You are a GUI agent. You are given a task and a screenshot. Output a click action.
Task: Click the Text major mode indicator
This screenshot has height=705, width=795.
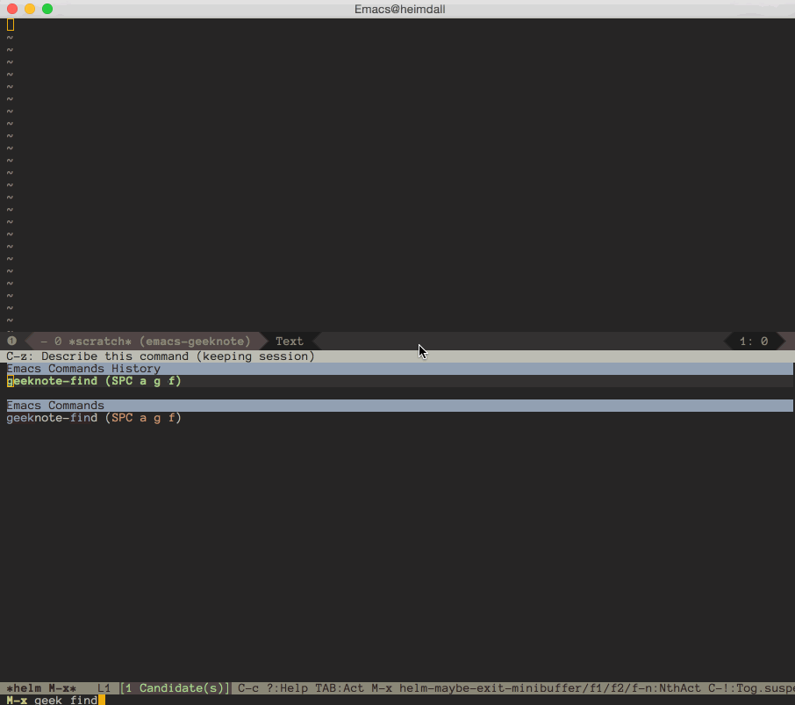(x=289, y=342)
